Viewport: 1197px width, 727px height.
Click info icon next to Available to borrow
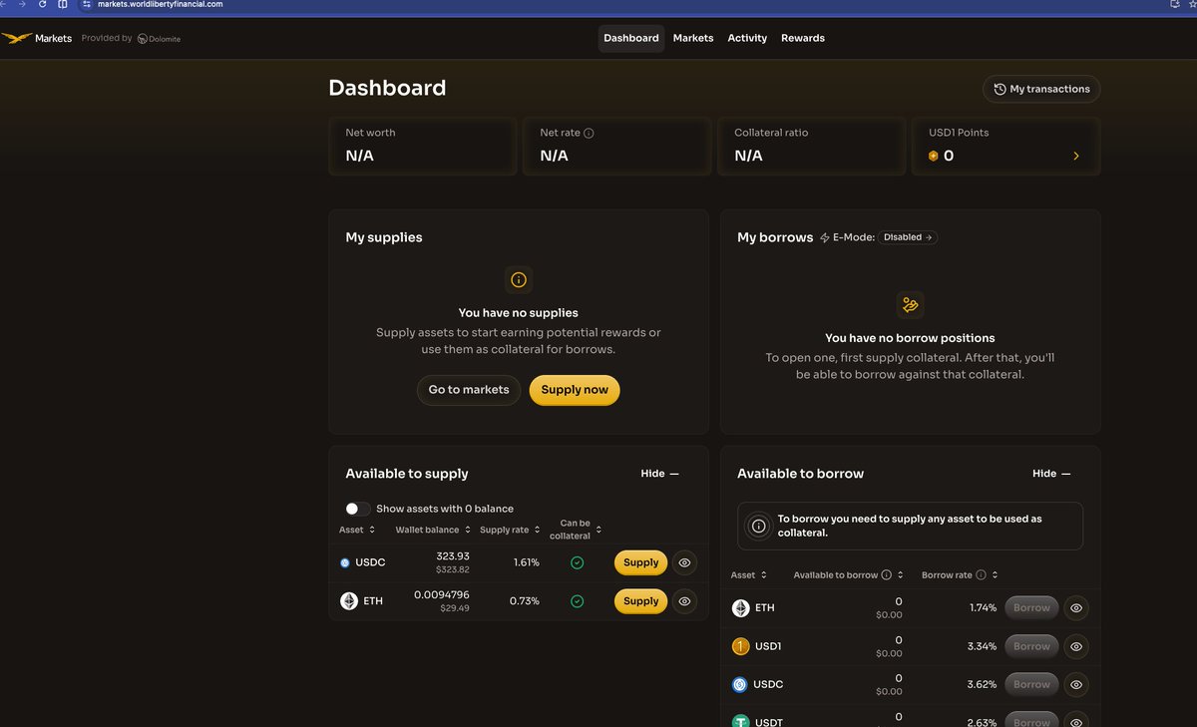[x=886, y=574]
